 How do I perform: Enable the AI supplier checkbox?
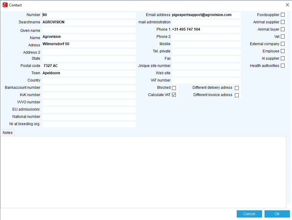pyautogui.click(x=283, y=58)
